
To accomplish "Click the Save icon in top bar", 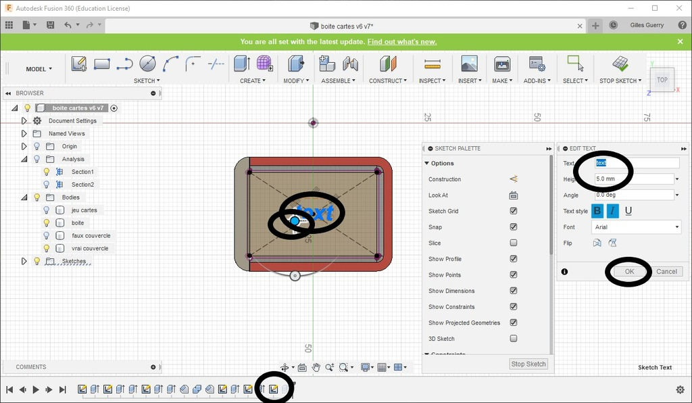I will pyautogui.click(x=51, y=25).
